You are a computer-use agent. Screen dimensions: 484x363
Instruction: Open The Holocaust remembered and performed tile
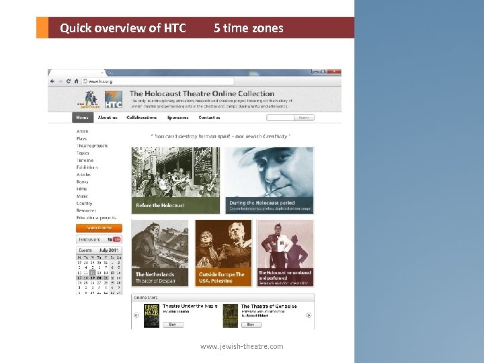pos(285,253)
